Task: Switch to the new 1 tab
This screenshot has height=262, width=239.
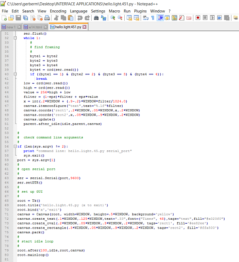Action: click(x=11, y=27)
